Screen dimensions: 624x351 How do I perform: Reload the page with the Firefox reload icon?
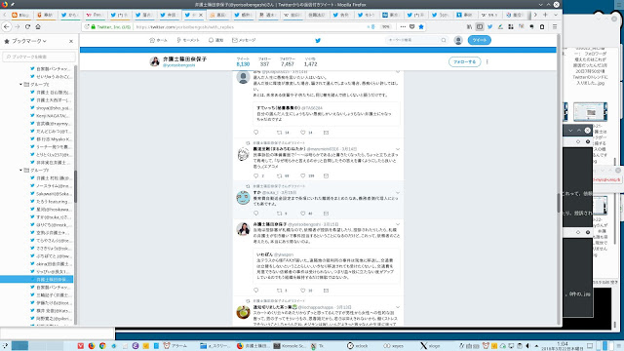click(x=27, y=26)
